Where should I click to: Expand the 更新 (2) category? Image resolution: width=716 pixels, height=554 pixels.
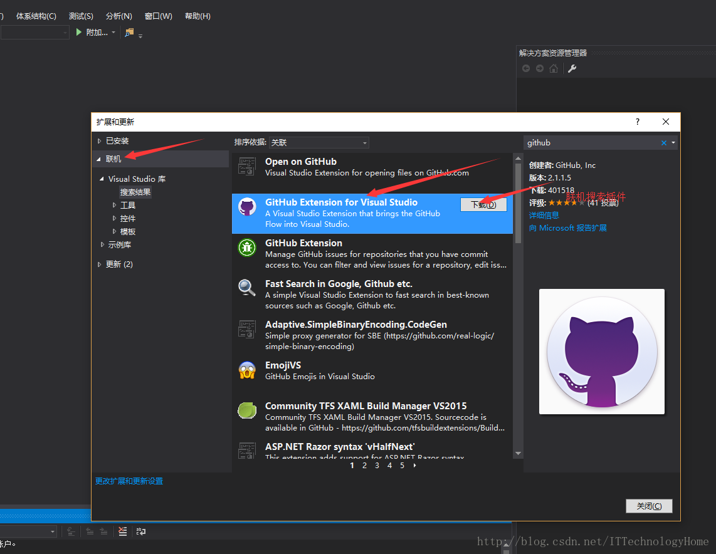99,264
